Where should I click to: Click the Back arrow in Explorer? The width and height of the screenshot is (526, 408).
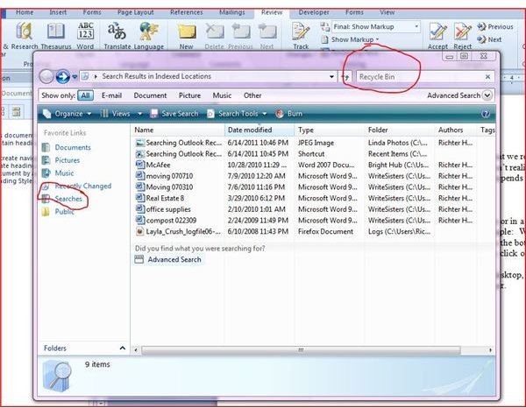(46, 77)
